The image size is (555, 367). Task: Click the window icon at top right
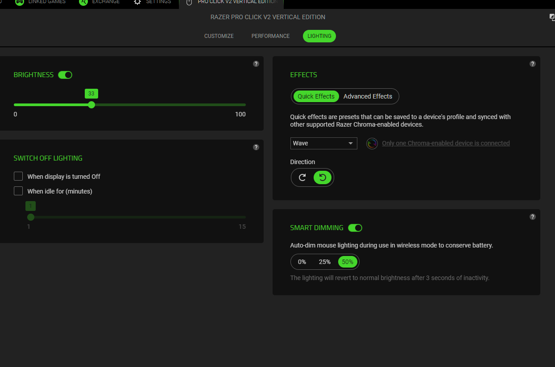[552, 17]
